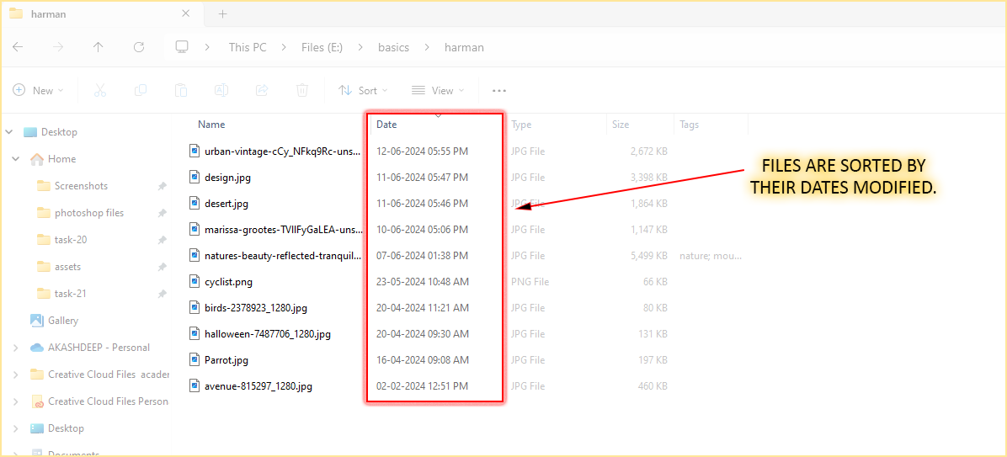Open the Sort dropdown menu

(x=363, y=90)
